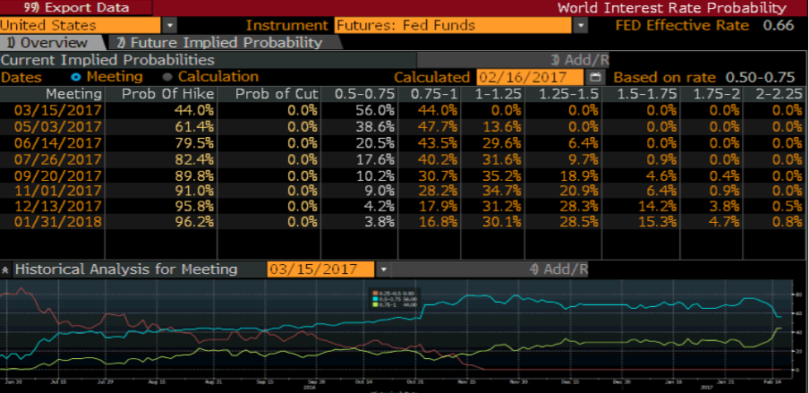Click the 4.7% cell in the 01/31/2018 row
Screen dimensions: 809x393
(725, 222)
